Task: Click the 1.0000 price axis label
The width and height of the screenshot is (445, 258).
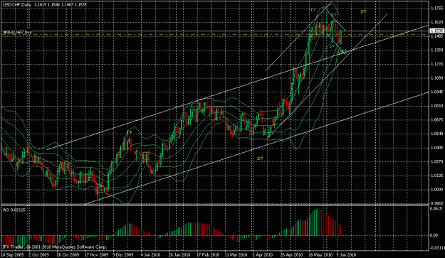Action: click(x=436, y=190)
